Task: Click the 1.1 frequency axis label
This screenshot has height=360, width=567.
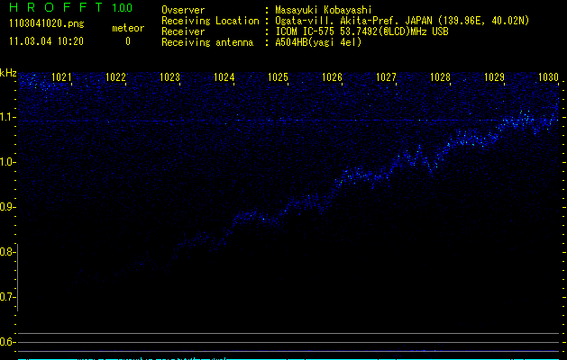Action: click(x=6, y=117)
